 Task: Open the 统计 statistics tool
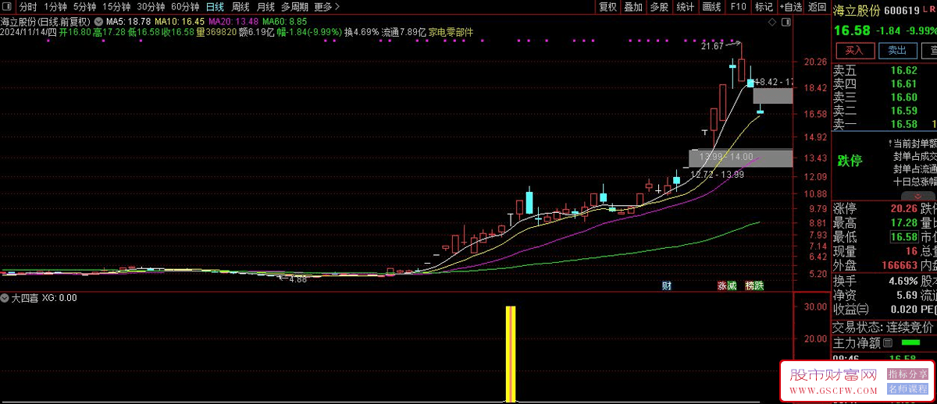tap(685, 7)
